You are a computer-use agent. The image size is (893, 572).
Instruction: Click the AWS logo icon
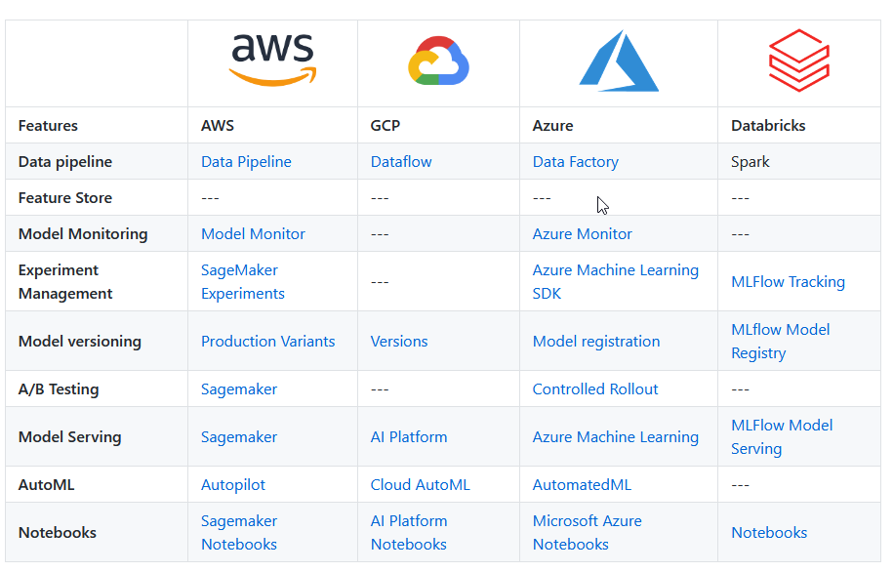pyautogui.click(x=272, y=60)
